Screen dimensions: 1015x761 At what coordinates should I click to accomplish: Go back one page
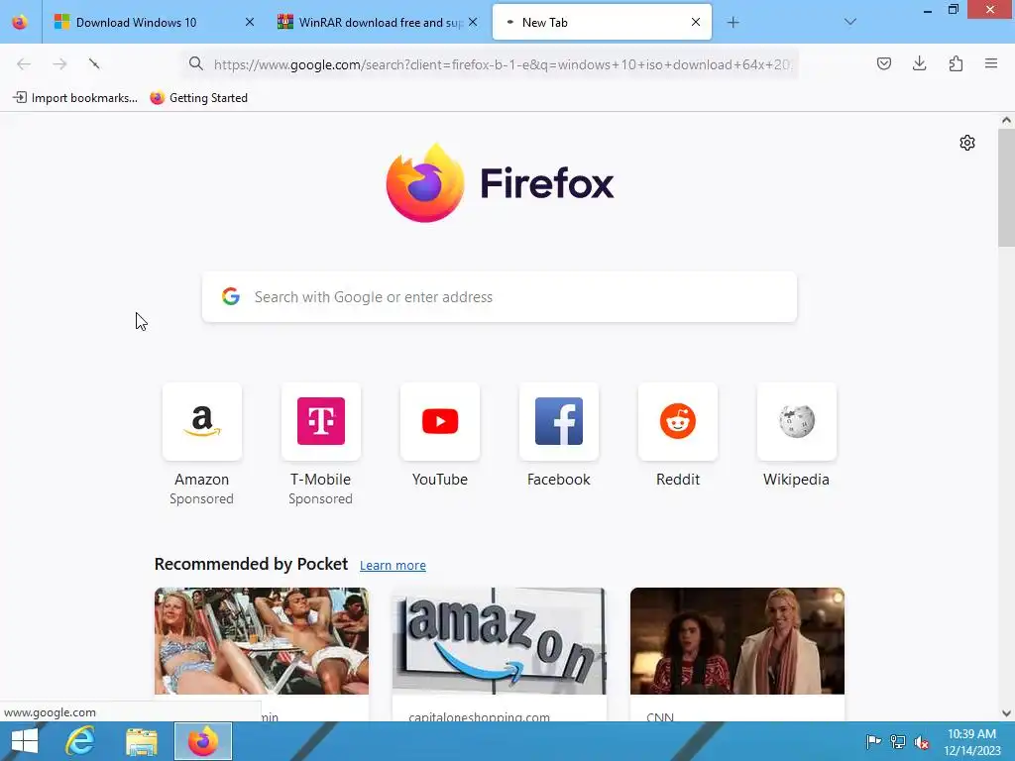(24, 63)
